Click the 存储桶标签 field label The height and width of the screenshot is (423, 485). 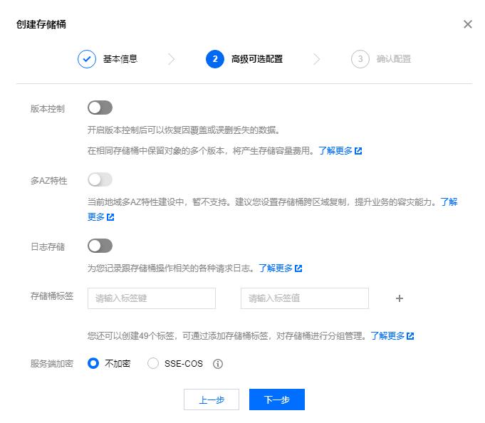coord(52,296)
